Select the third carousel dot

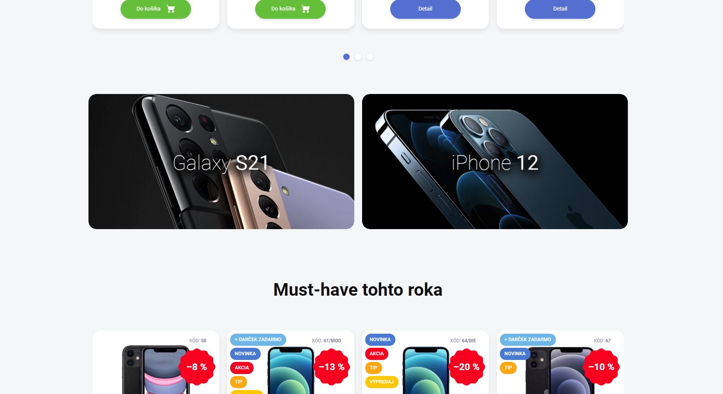[370, 57]
